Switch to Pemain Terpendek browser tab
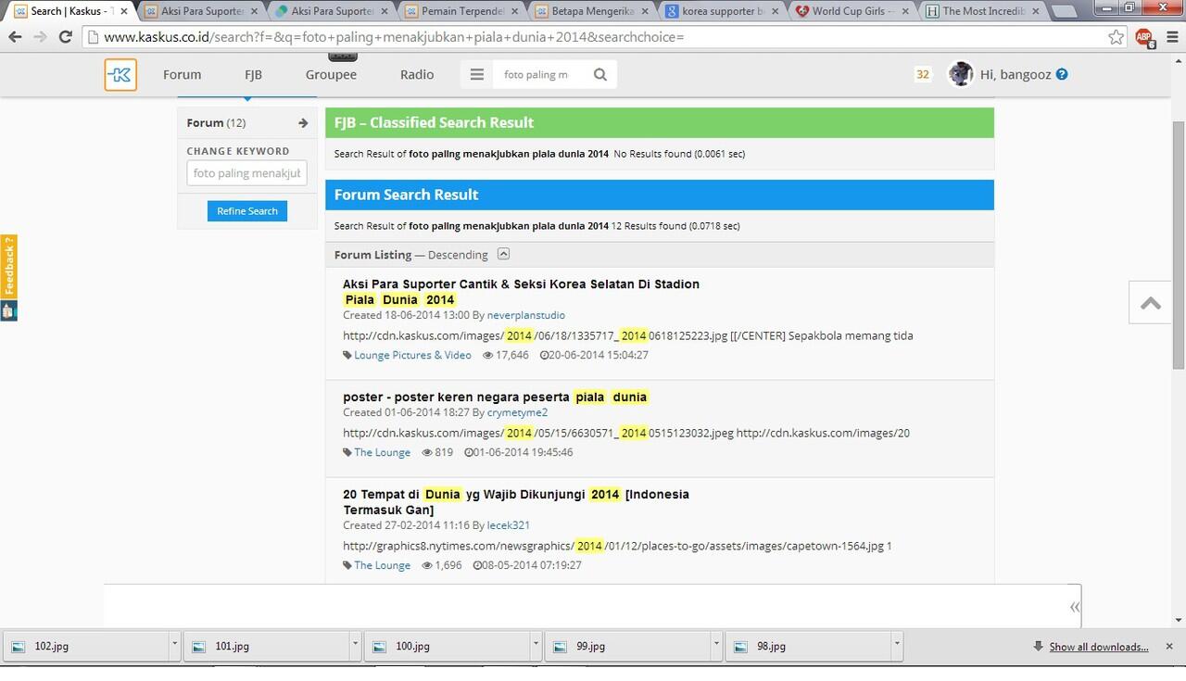1186x681 pixels. pyautogui.click(x=461, y=12)
